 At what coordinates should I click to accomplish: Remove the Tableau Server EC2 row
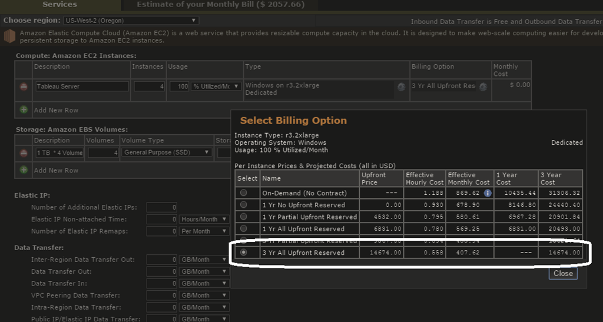24,87
